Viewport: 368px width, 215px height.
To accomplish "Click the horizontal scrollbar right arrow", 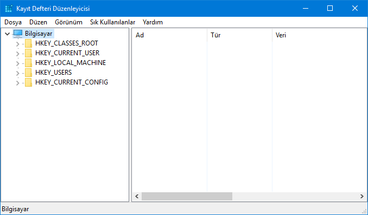I will (x=361, y=196).
